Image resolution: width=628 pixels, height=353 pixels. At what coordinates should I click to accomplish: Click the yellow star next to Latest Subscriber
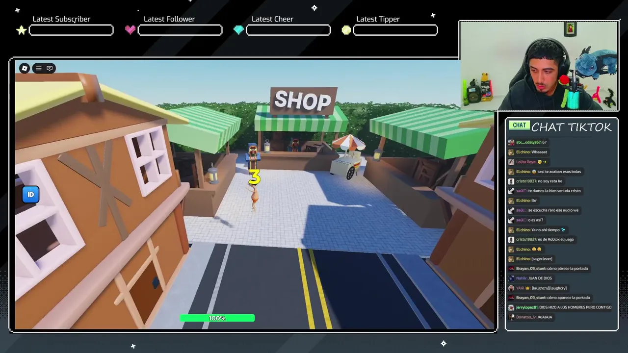(x=21, y=30)
